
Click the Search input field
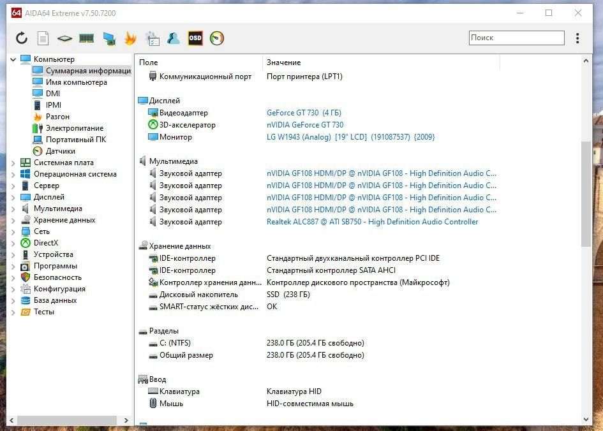[516, 38]
